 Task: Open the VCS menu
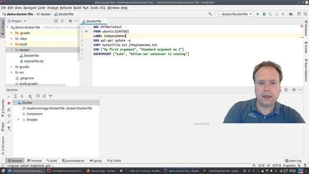[x=102, y=8]
